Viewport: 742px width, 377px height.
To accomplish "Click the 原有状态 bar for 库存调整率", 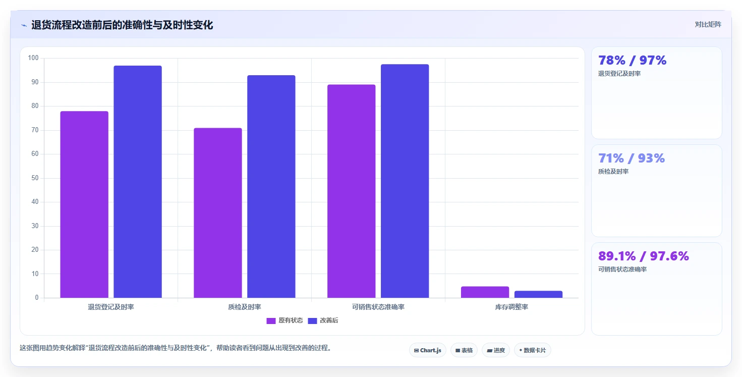I will [x=485, y=292].
